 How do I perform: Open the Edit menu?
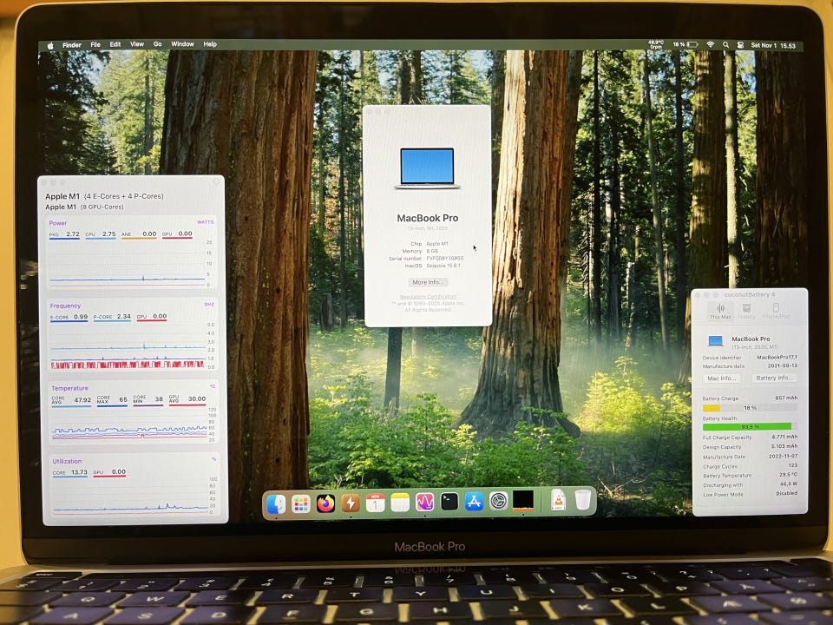click(x=115, y=44)
